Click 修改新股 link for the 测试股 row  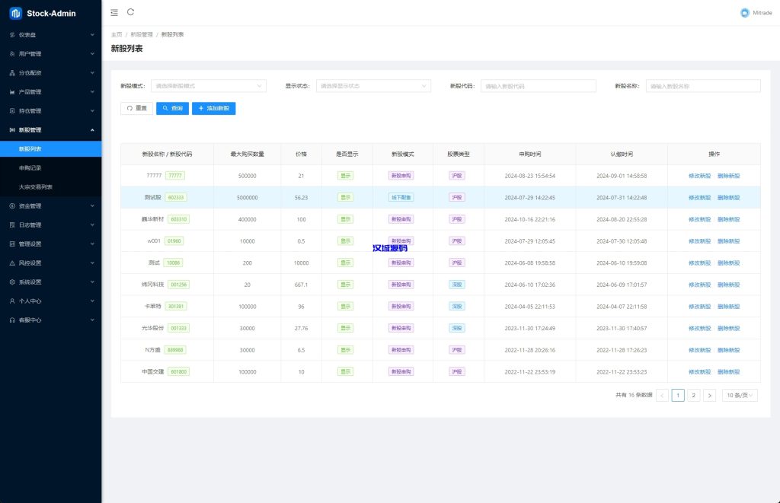pos(699,197)
